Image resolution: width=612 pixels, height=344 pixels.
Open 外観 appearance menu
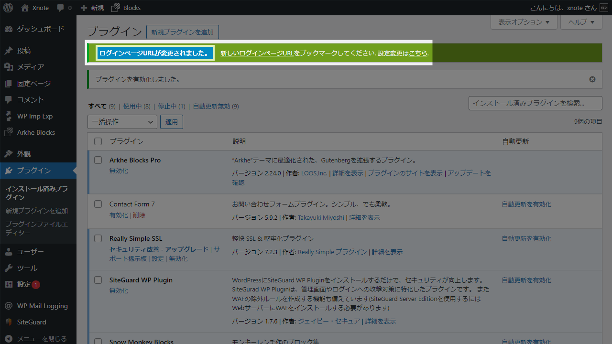[38, 154]
